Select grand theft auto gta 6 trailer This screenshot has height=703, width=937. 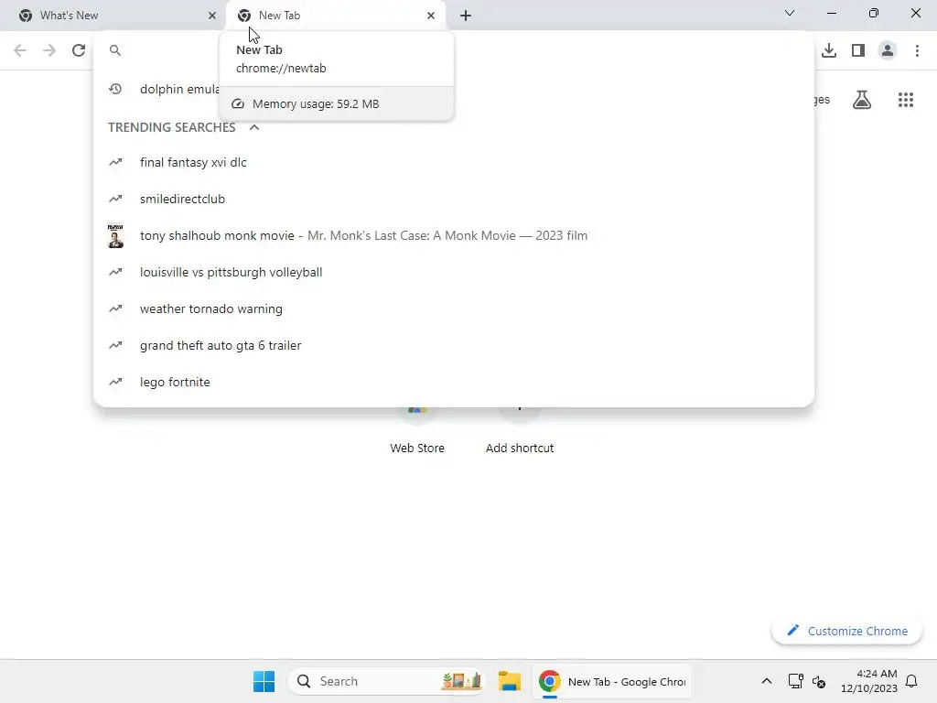click(x=454, y=345)
